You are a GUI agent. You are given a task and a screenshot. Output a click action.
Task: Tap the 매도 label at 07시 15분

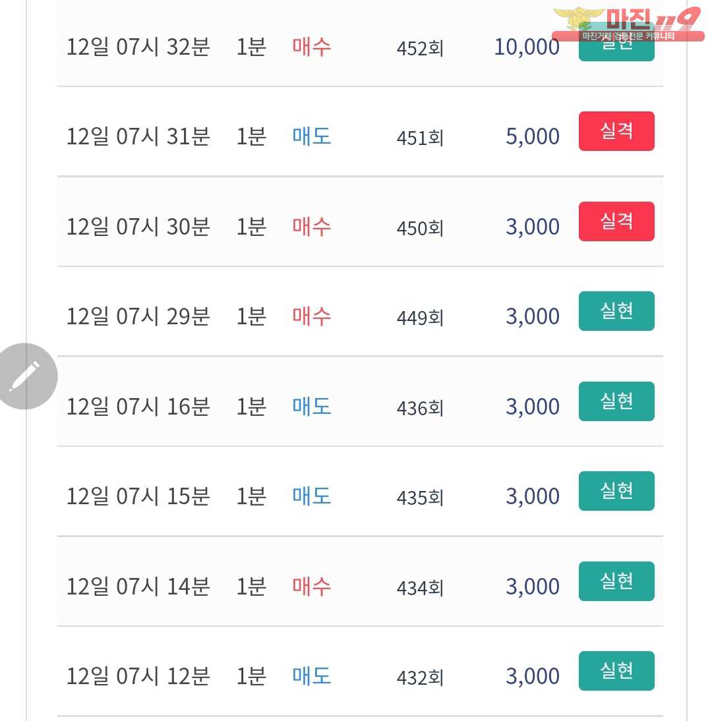311,496
